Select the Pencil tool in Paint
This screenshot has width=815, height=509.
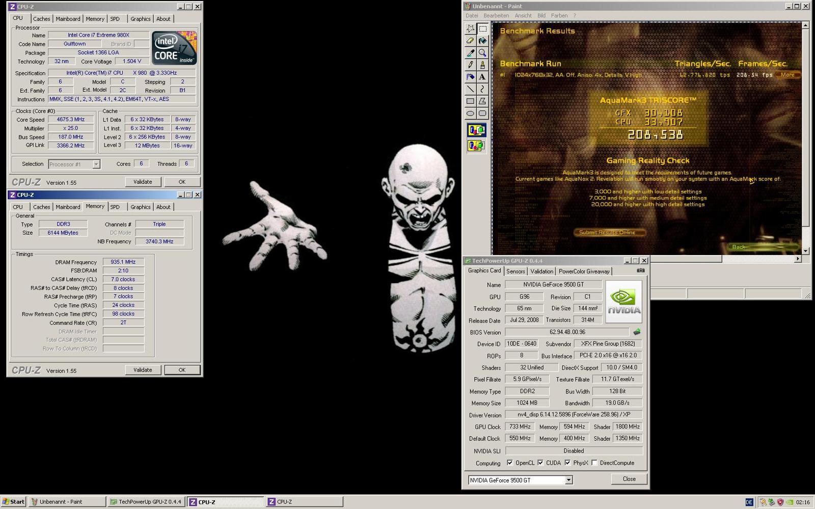point(470,65)
